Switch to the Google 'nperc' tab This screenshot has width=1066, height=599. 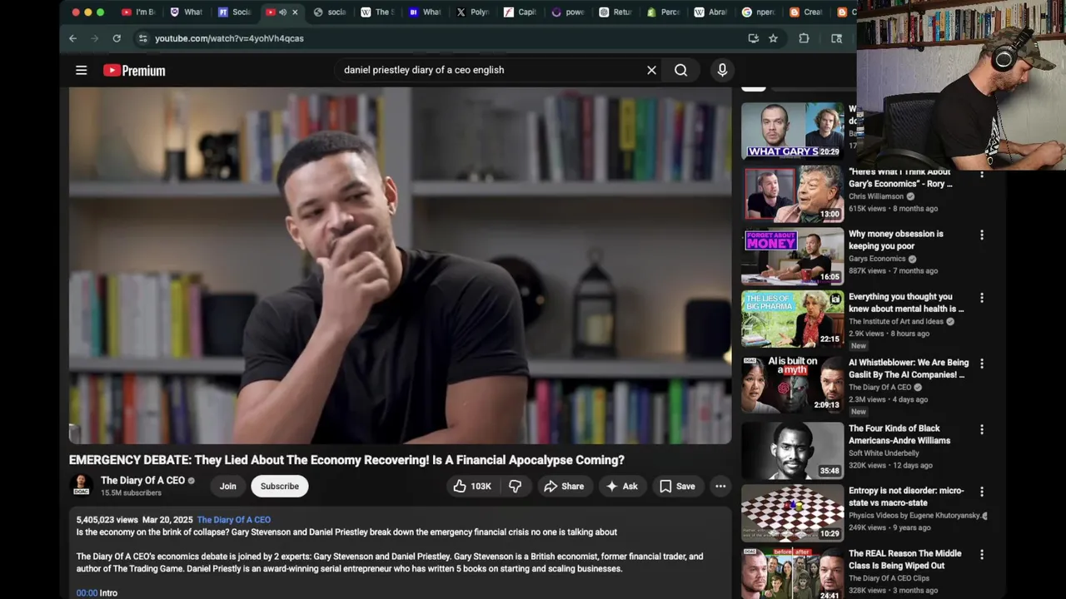click(x=759, y=12)
